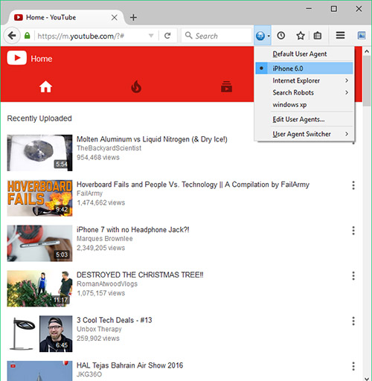The width and height of the screenshot is (372, 381).
Task: Select the iPhone 6.0 user agent radio item
Action: tap(304, 68)
